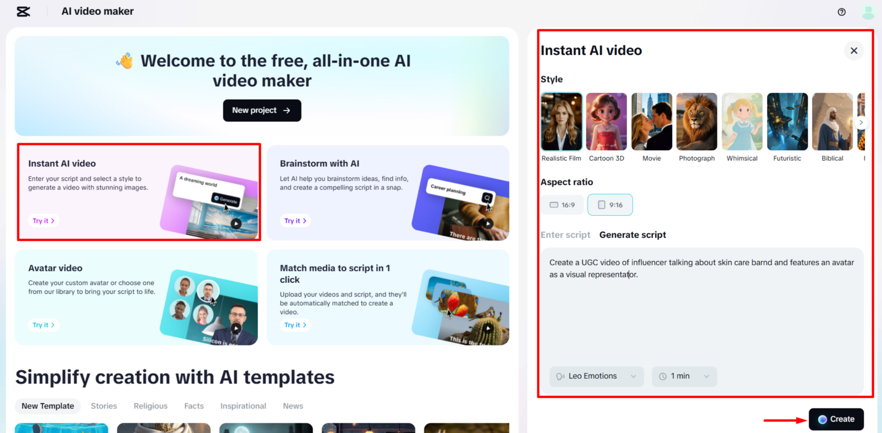Select the Realistic Film style

click(x=561, y=121)
